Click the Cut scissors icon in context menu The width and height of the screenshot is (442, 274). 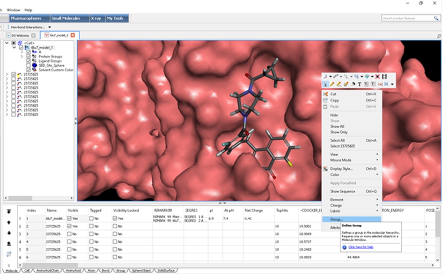pos(325,94)
